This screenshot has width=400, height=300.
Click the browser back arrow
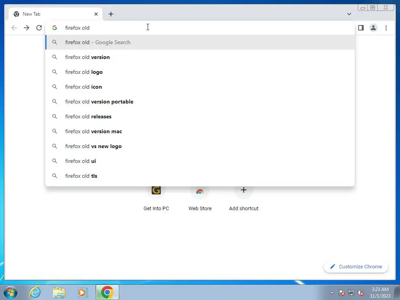pyautogui.click(x=14, y=28)
